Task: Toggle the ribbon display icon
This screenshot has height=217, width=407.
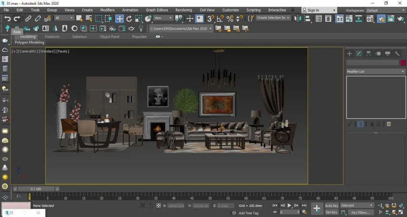Action: 340,19
